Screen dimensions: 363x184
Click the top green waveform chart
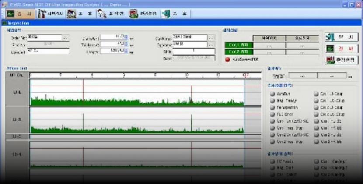pos(145,92)
